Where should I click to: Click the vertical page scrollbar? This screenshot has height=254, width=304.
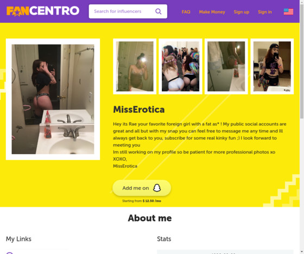point(302,127)
